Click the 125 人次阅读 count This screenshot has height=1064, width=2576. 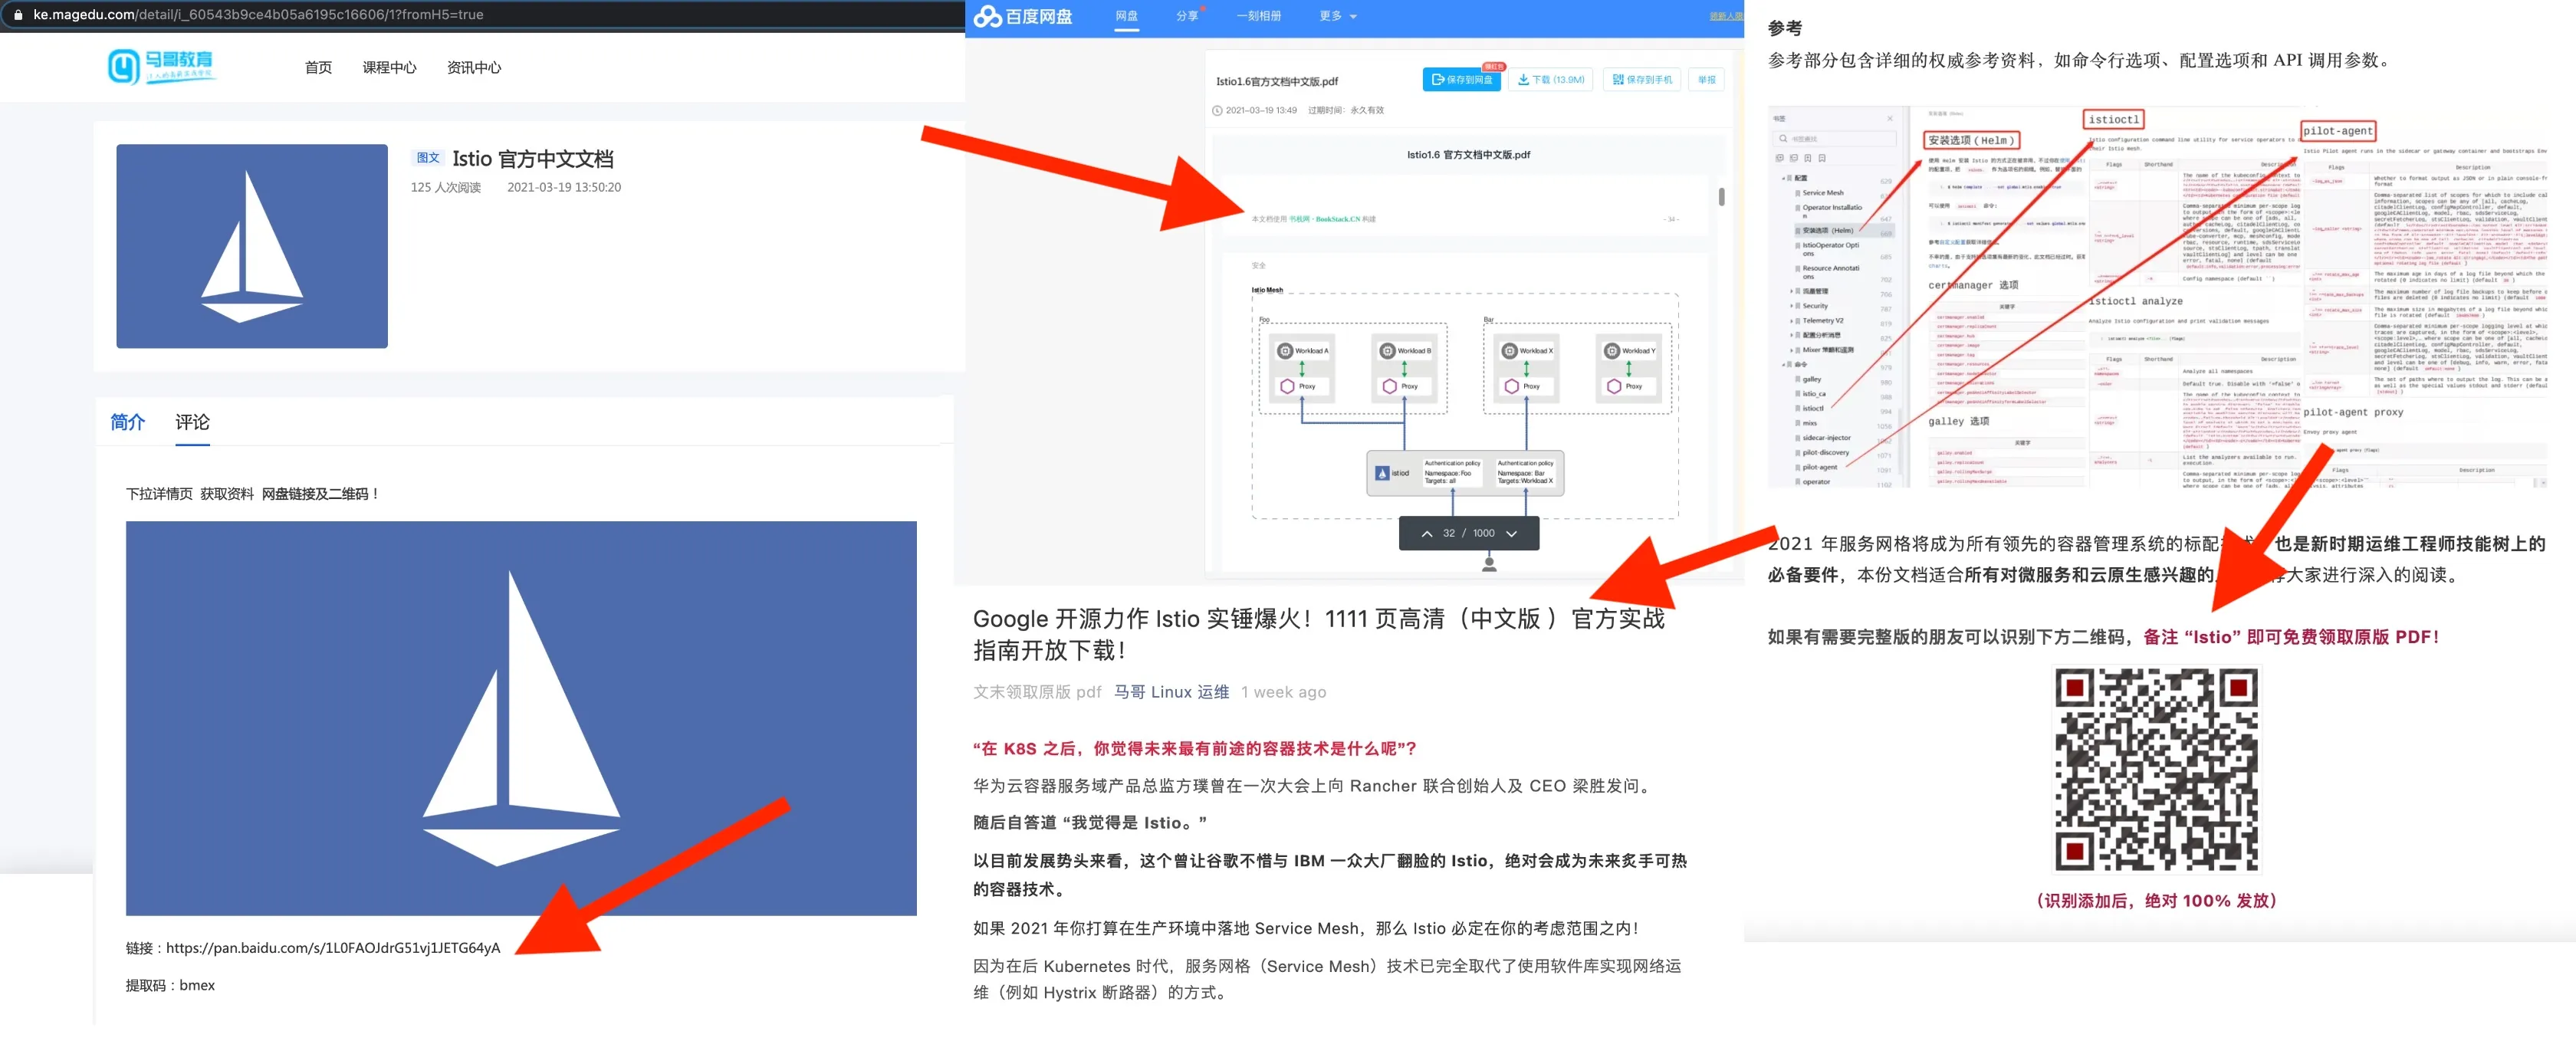coord(445,187)
